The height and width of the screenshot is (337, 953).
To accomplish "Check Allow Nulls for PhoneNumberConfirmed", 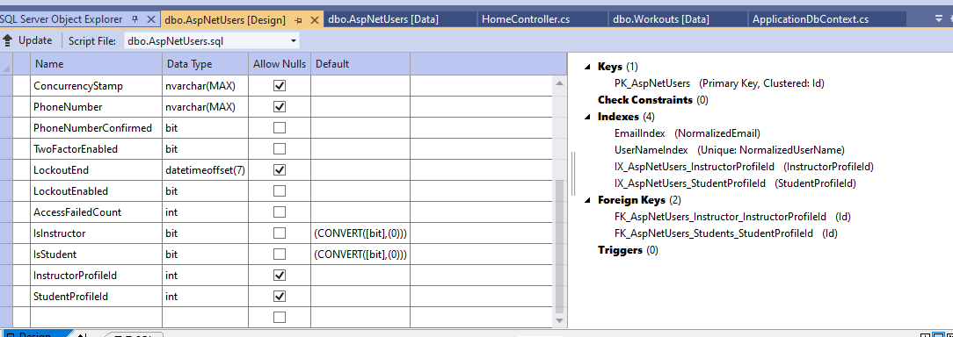I will [280, 128].
